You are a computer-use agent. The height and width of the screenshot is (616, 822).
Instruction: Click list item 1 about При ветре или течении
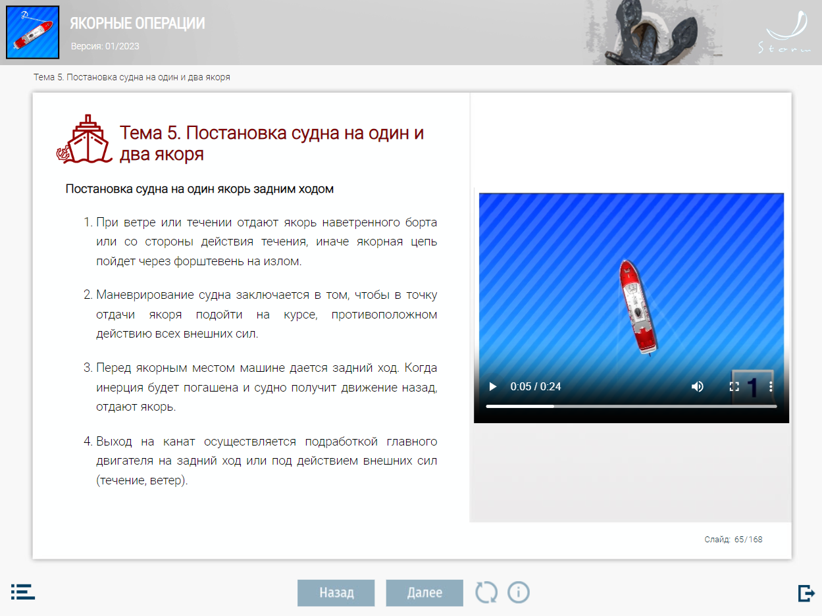[x=260, y=242]
